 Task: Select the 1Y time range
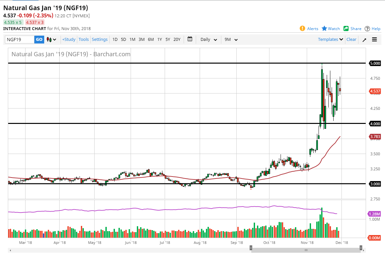tap(159, 40)
